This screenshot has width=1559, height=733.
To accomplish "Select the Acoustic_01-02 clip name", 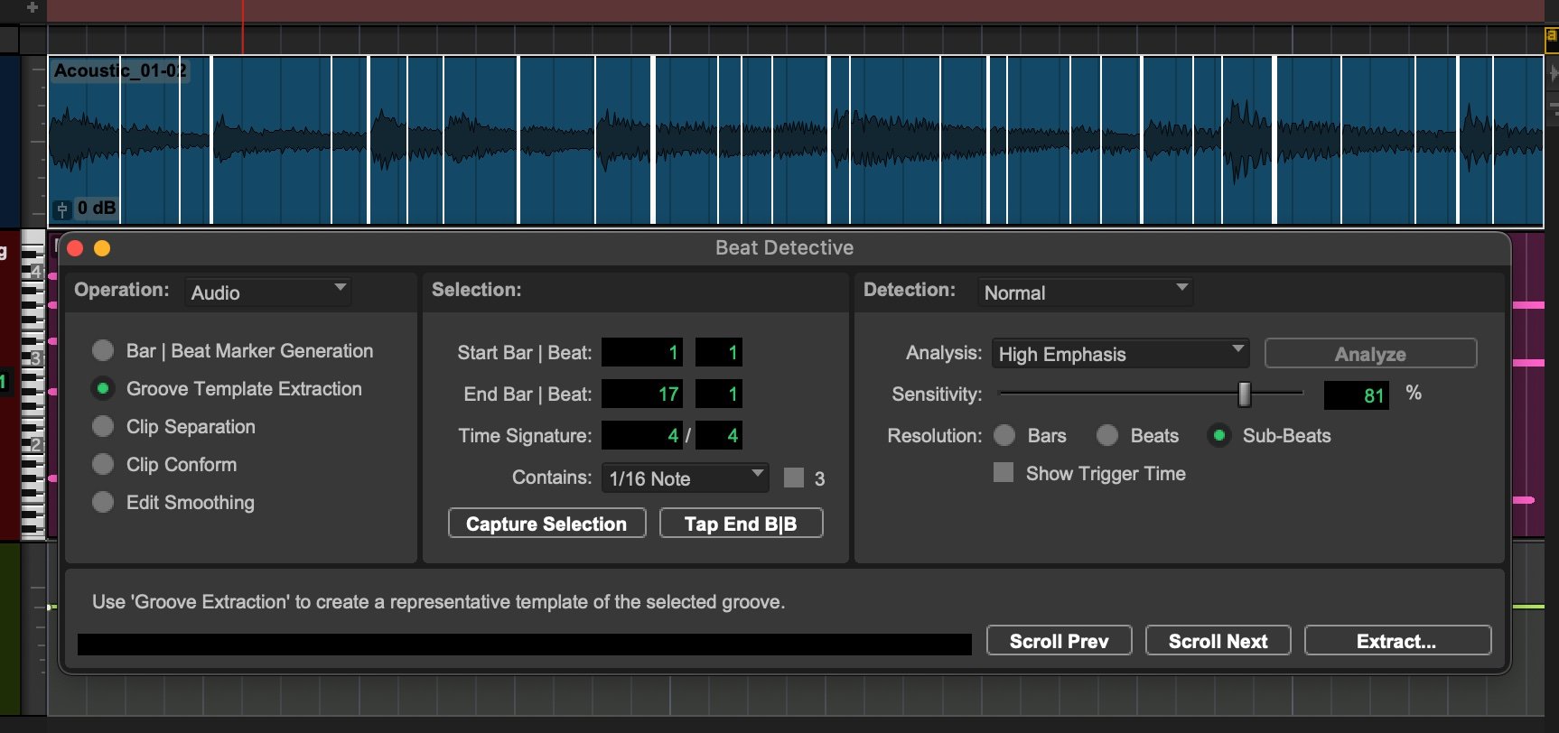I will (x=120, y=70).
